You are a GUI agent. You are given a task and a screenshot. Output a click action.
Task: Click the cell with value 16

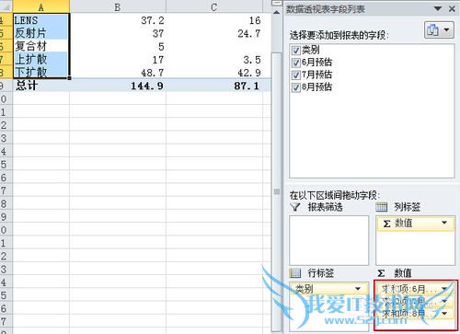pos(214,20)
